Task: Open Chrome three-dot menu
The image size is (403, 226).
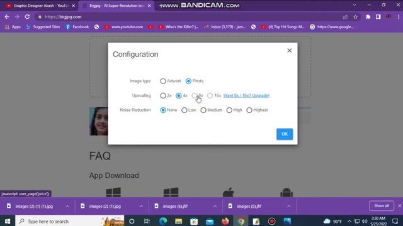Action: pyautogui.click(x=399, y=17)
